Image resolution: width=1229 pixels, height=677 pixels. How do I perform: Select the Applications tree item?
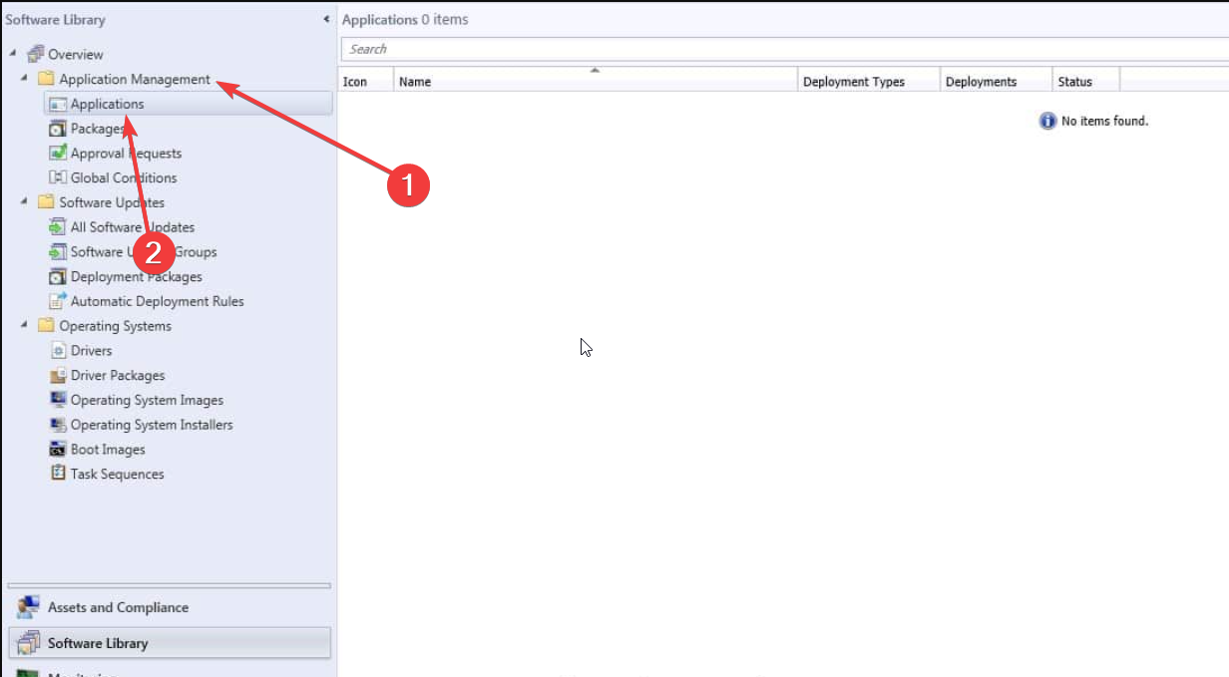[188, 104]
